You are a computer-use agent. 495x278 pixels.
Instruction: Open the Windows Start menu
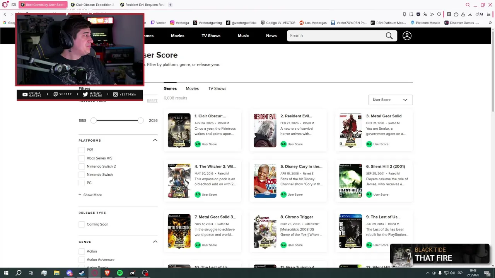pyautogui.click(x=6, y=273)
